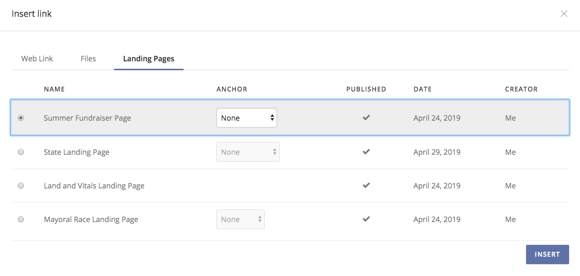
Task: Click creator 'Me' in Land and Vitals row
Action: pyautogui.click(x=510, y=186)
